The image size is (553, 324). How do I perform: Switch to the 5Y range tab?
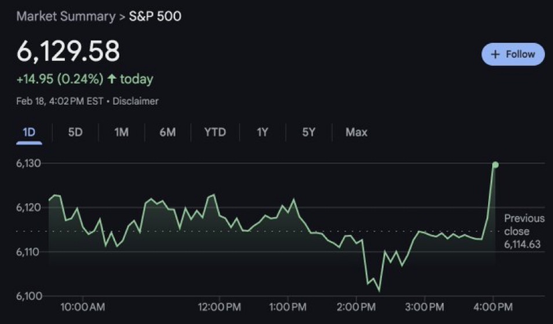point(308,132)
